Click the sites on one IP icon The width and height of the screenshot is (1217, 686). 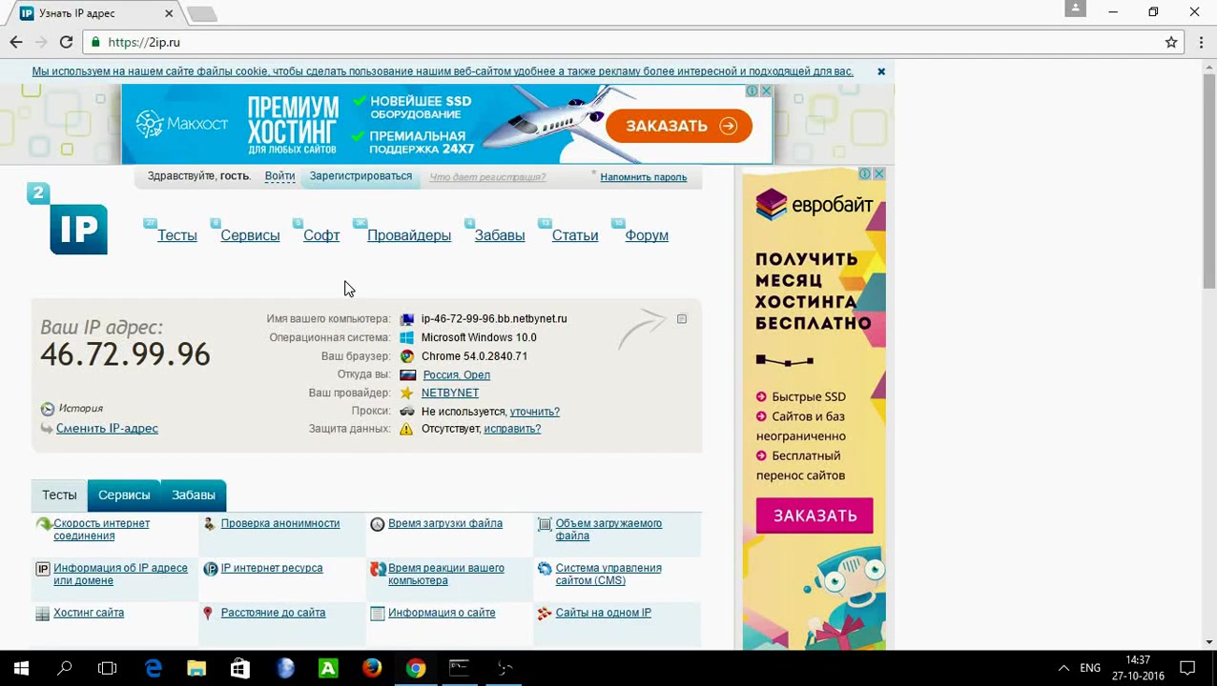coord(545,614)
